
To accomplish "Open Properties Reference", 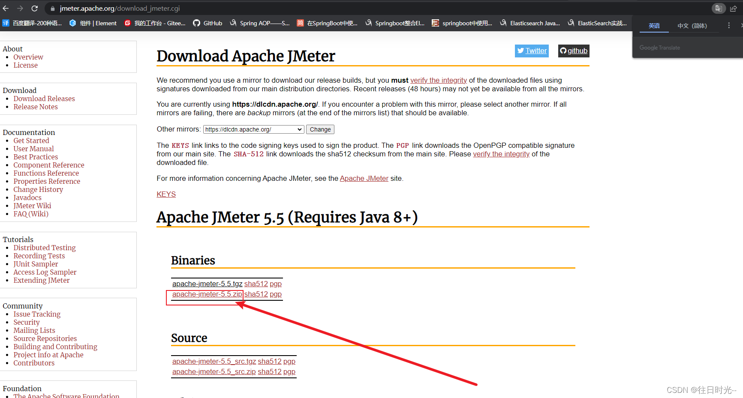I will point(47,181).
